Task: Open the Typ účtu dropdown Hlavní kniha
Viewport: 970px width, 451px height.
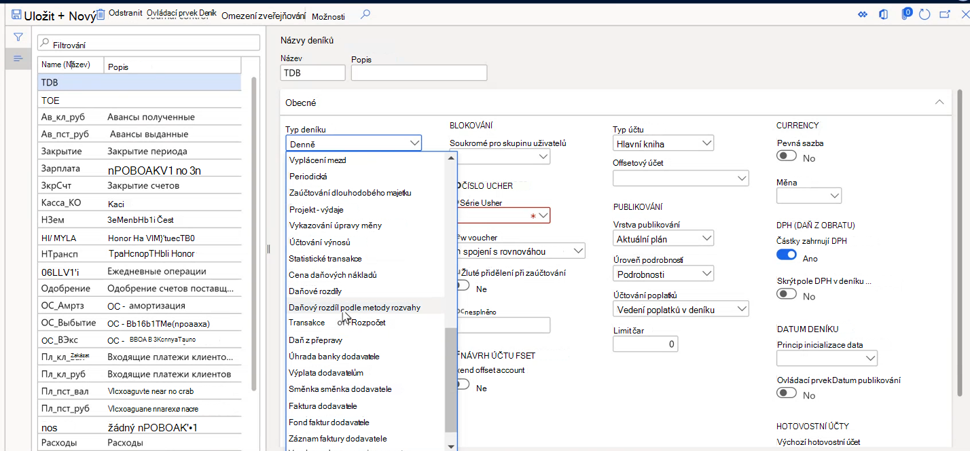Action: 663,143
